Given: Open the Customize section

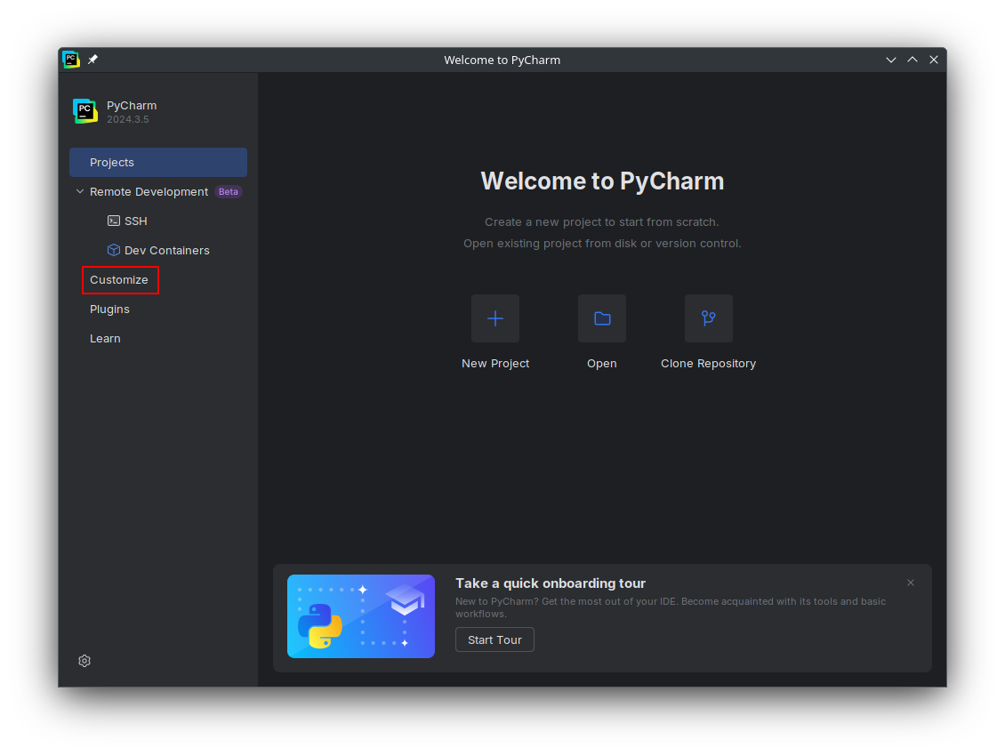Looking at the screenshot, I should (x=119, y=280).
